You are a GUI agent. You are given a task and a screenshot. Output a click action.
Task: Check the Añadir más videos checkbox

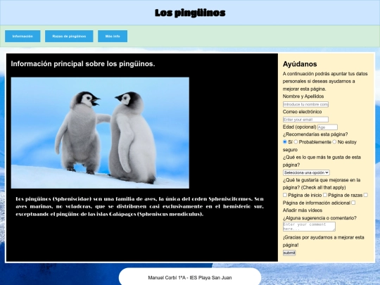coord(353,203)
